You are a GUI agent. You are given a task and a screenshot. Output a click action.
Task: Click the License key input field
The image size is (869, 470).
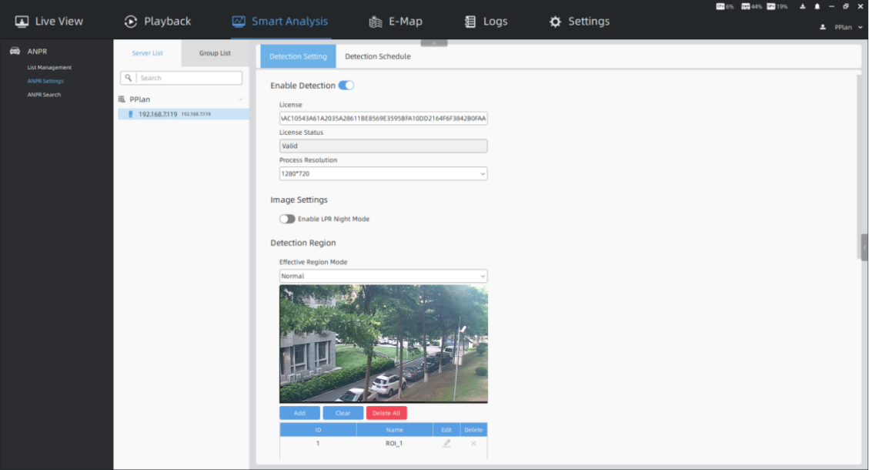tap(383, 118)
